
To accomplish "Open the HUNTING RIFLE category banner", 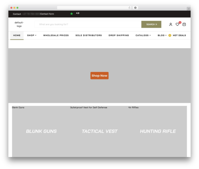I will [158, 131].
